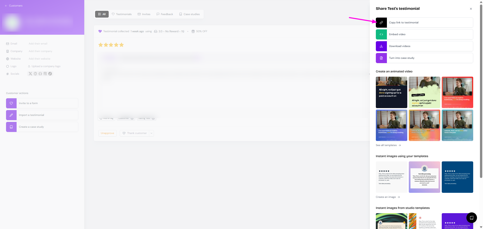
Task: Select the dark blue instant image template
Action: coord(457,177)
